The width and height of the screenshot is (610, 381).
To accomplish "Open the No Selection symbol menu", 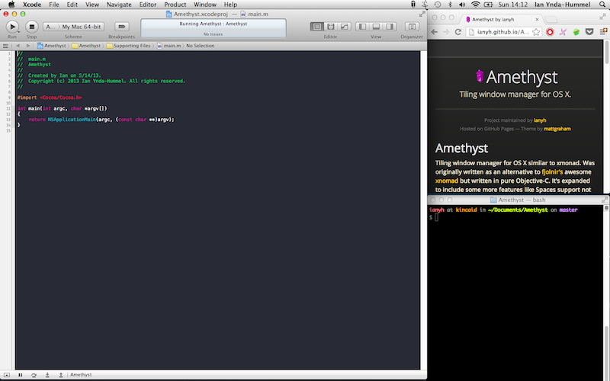I will (200, 46).
